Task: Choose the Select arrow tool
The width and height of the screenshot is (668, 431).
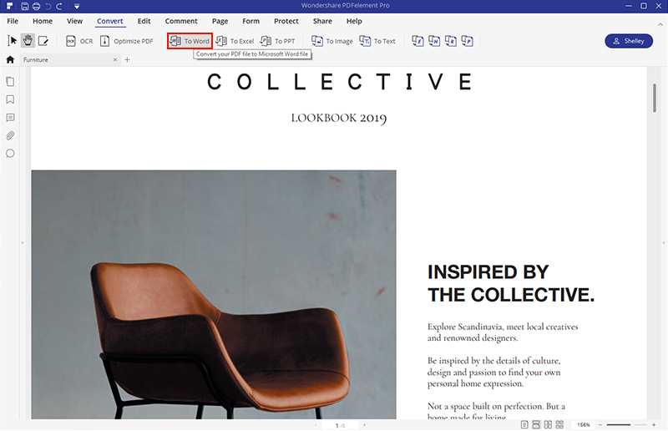Action: (x=13, y=41)
